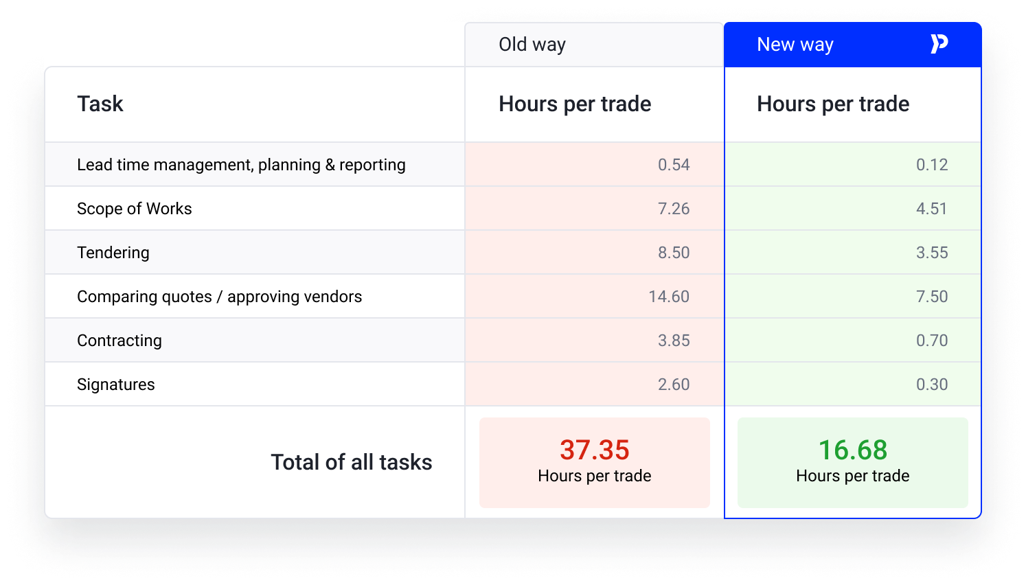This screenshot has height=585, width=1026.
Task: Click the green 16.68 total figure
Action: pyautogui.click(x=853, y=450)
